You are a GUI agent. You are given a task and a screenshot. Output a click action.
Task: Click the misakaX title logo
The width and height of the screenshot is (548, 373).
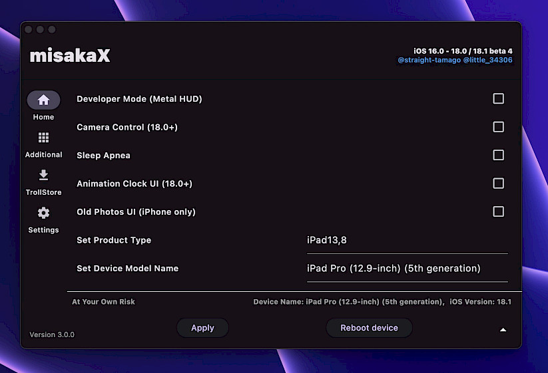[x=70, y=55]
